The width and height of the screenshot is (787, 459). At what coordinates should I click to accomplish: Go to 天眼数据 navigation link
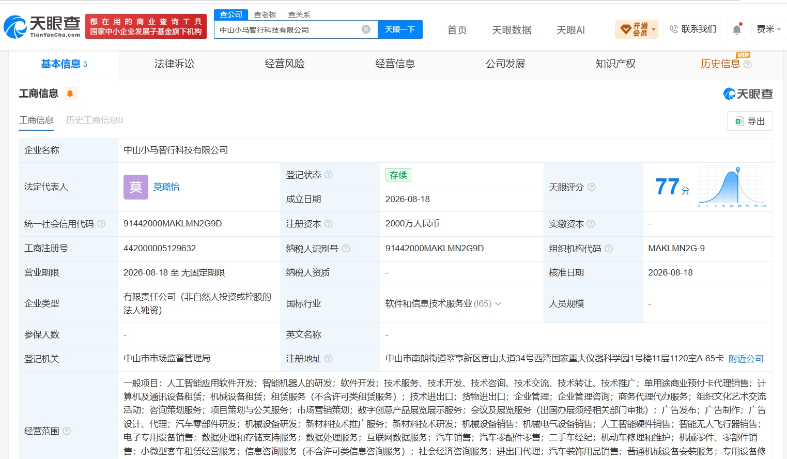coord(512,30)
